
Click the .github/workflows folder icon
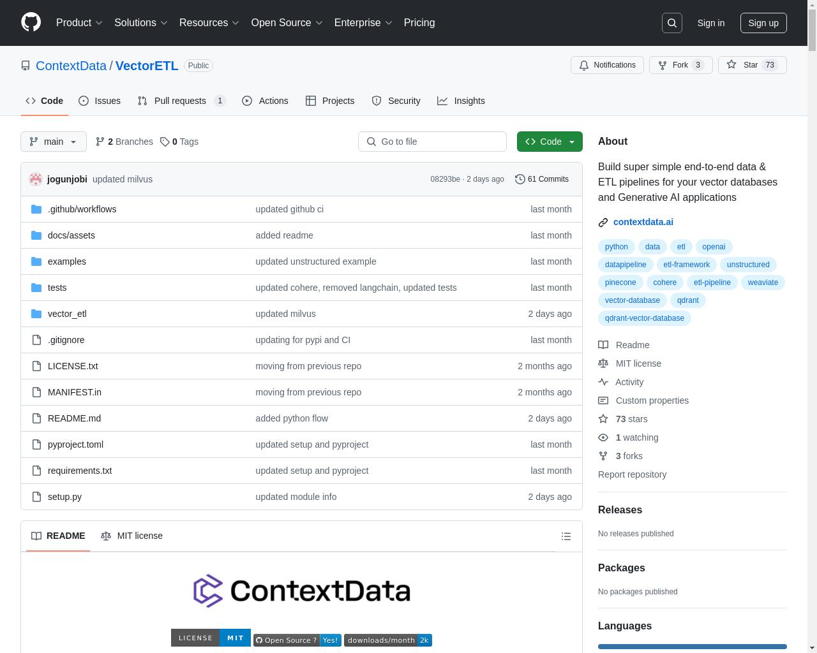pyautogui.click(x=36, y=209)
